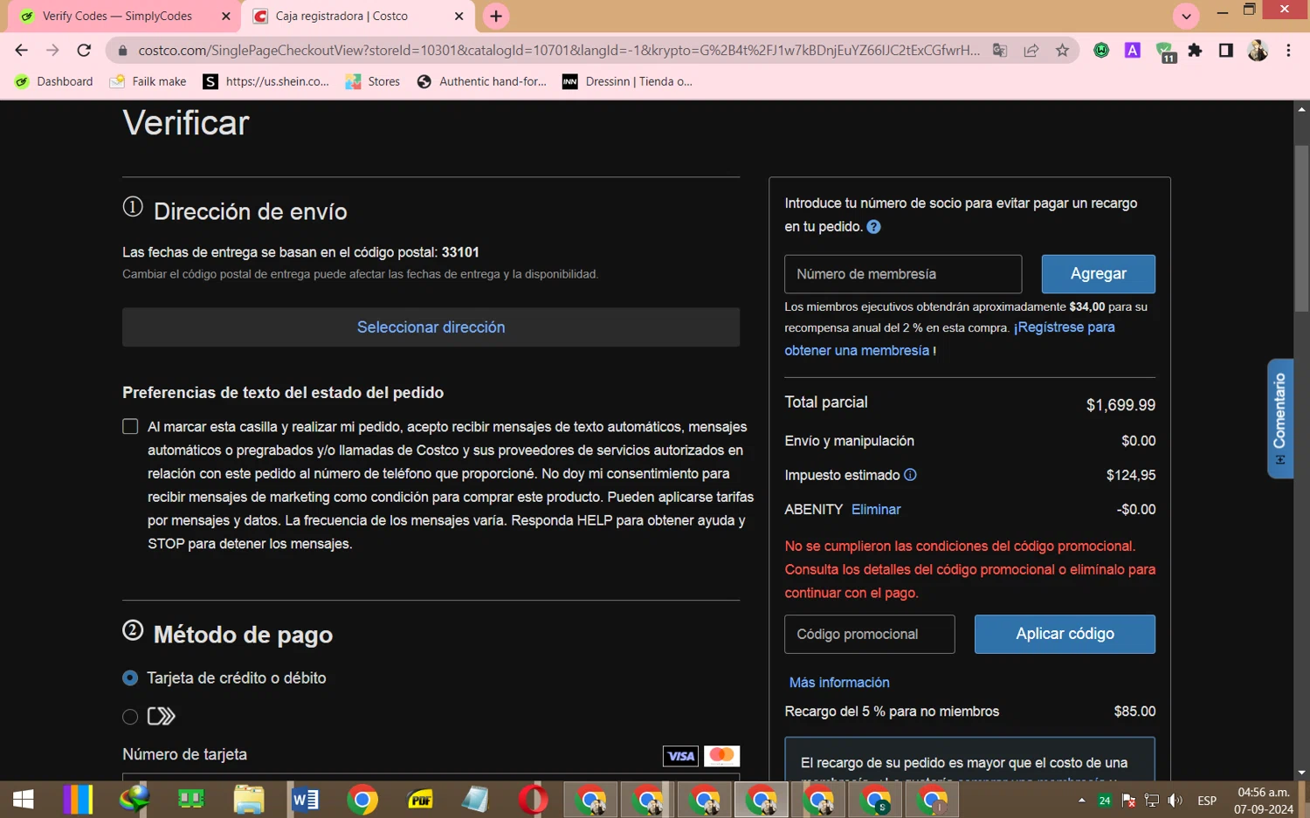Click the membership help question mark icon
This screenshot has height=818, width=1310.
[873, 227]
